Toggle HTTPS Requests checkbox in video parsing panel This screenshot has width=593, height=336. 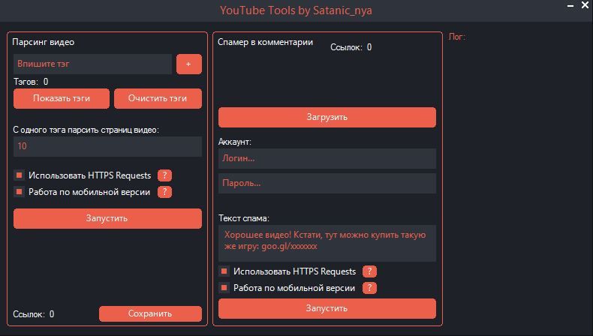(19, 175)
